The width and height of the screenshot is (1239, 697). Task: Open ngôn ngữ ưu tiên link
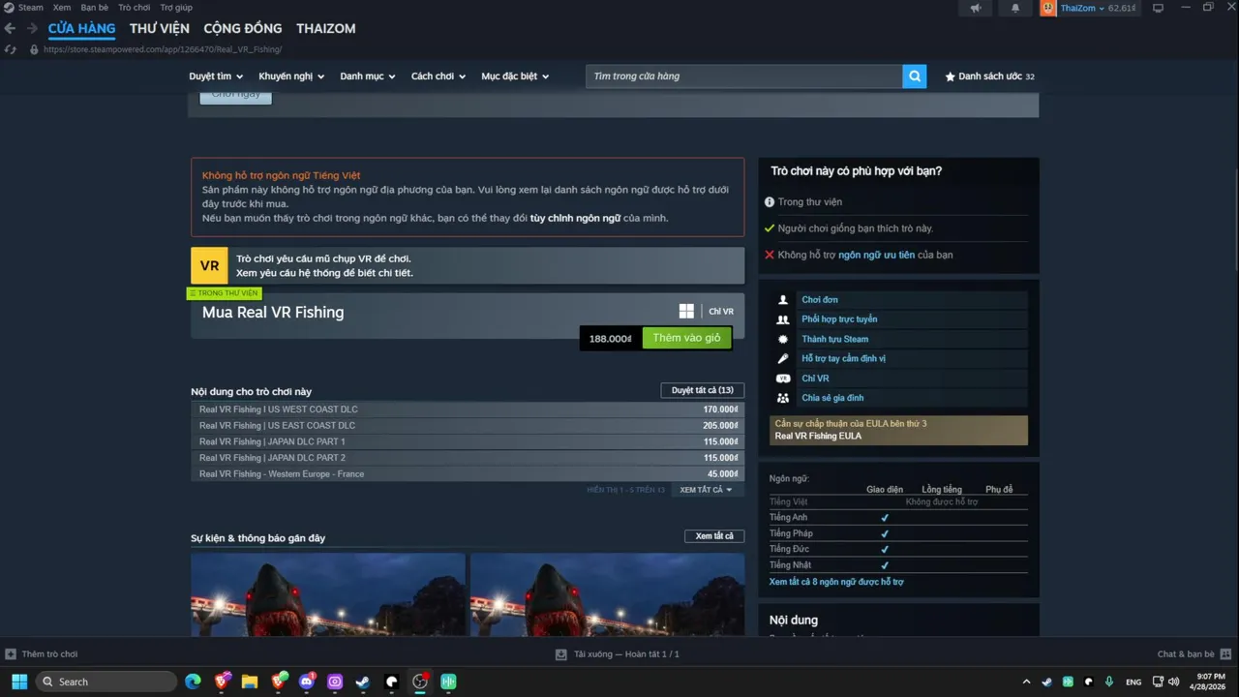tap(876, 255)
